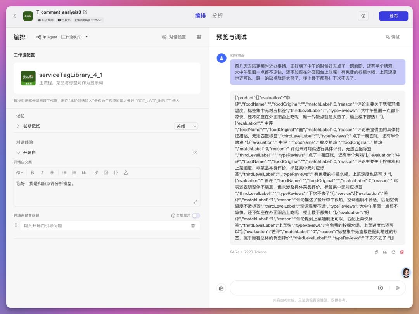This screenshot has width=419, height=314.
Task: Go back with the left arrow icon
Action: (14, 16)
